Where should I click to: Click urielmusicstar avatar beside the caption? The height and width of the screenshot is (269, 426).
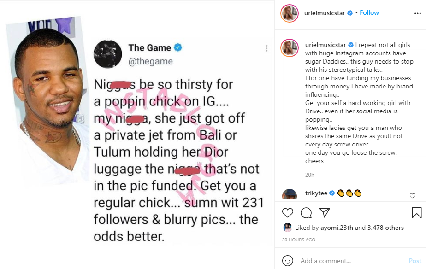coord(290,48)
